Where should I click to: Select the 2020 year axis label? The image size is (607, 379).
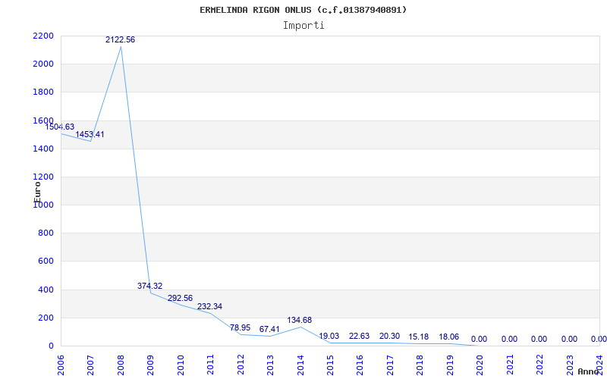click(480, 365)
